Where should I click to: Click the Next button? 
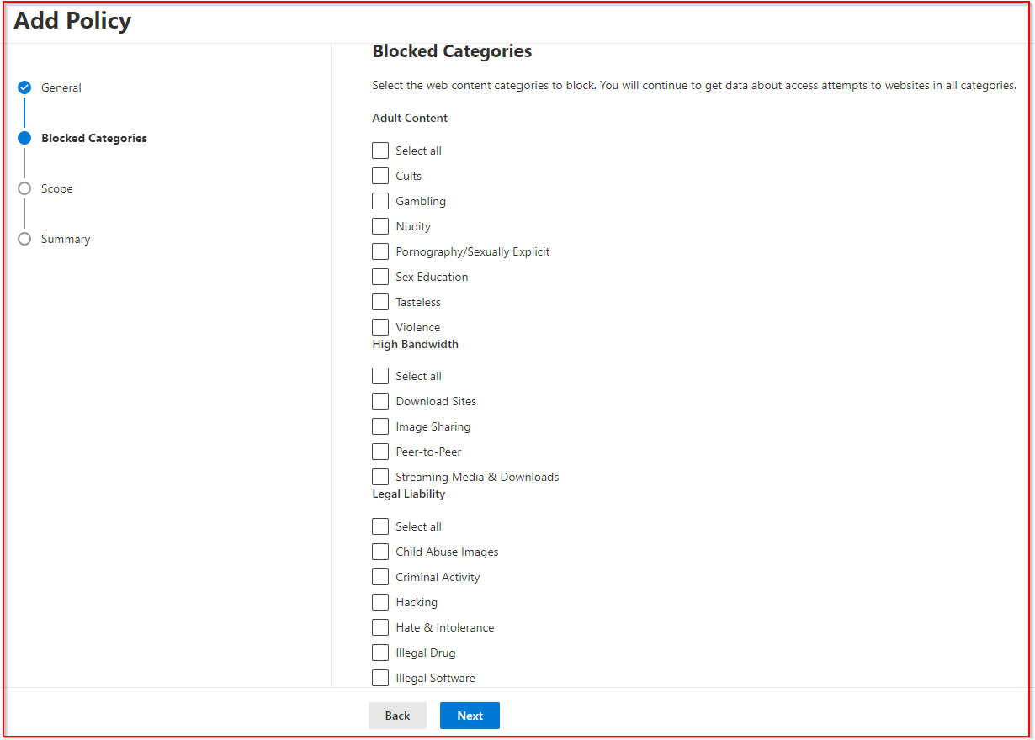(469, 715)
